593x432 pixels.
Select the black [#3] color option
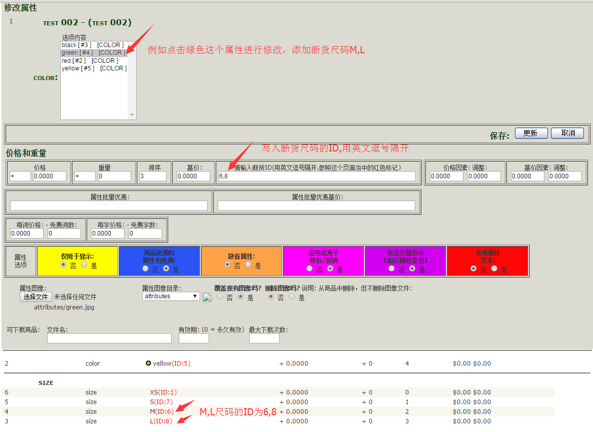pyautogui.click(x=89, y=45)
